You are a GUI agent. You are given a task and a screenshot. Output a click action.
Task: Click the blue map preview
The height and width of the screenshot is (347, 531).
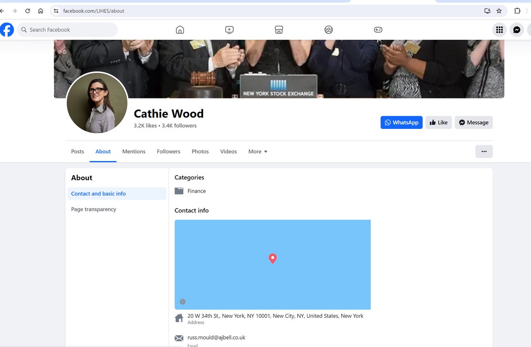point(273,264)
